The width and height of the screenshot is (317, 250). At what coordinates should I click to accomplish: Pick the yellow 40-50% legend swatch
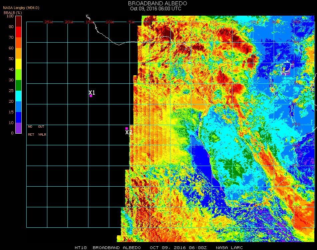tap(19, 64)
